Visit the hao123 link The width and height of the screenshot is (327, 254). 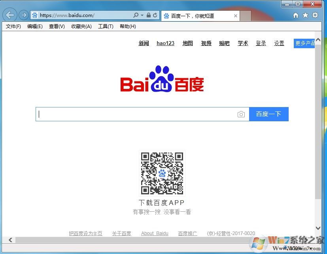[165, 43]
